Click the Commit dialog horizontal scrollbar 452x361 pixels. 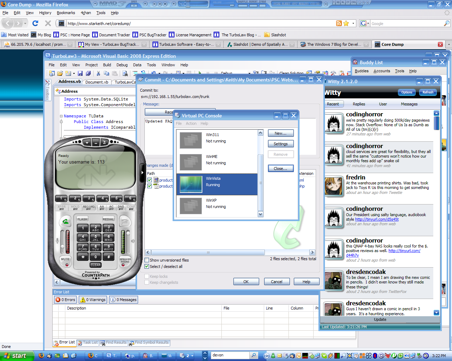(230, 252)
